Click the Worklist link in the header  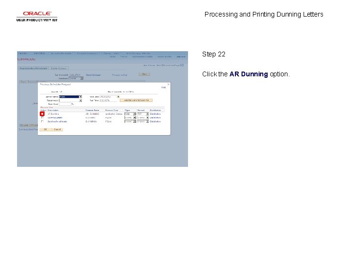[124, 56]
